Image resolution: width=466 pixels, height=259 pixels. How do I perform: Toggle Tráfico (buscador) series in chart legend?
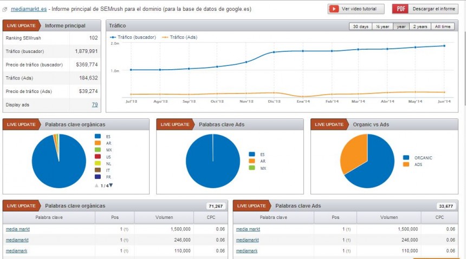click(133, 37)
